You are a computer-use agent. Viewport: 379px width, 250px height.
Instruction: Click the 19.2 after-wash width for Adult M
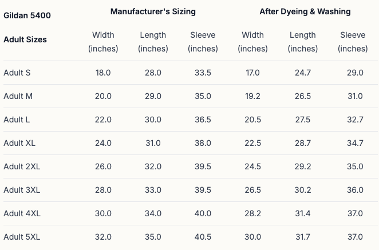coord(252,96)
